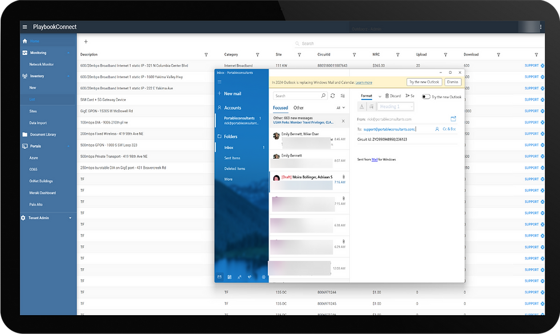560x334 pixels.
Task: Open the Inbox folder
Action: [241, 148]
